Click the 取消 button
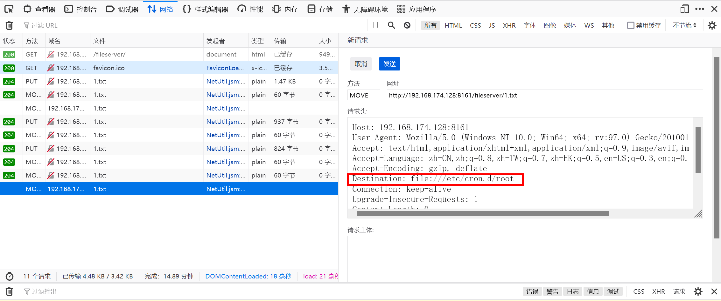 pos(361,64)
